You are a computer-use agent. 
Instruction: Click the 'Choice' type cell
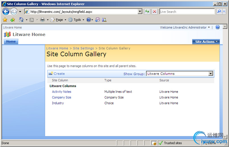click(109, 103)
